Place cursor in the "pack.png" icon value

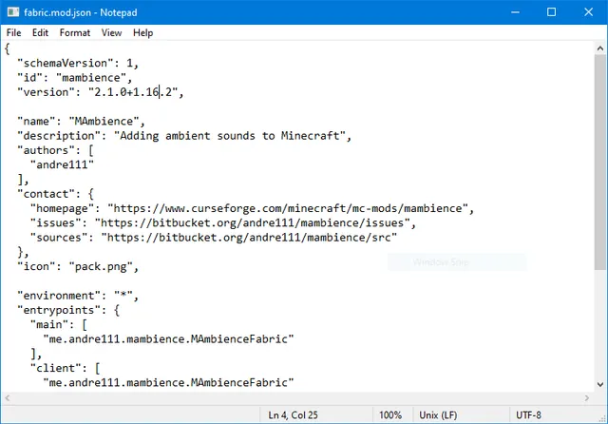click(x=101, y=267)
